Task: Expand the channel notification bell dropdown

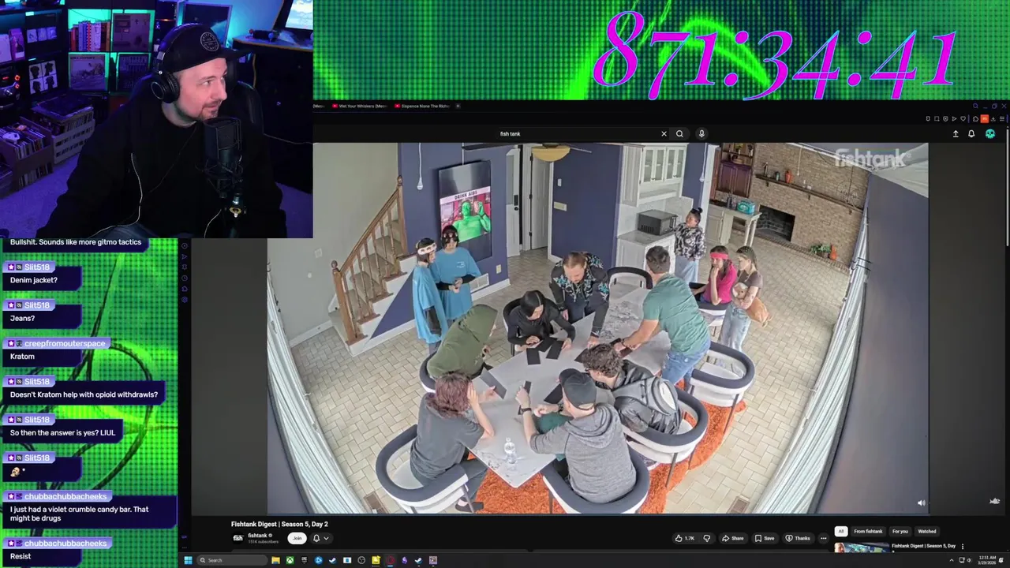Action: tap(320, 538)
